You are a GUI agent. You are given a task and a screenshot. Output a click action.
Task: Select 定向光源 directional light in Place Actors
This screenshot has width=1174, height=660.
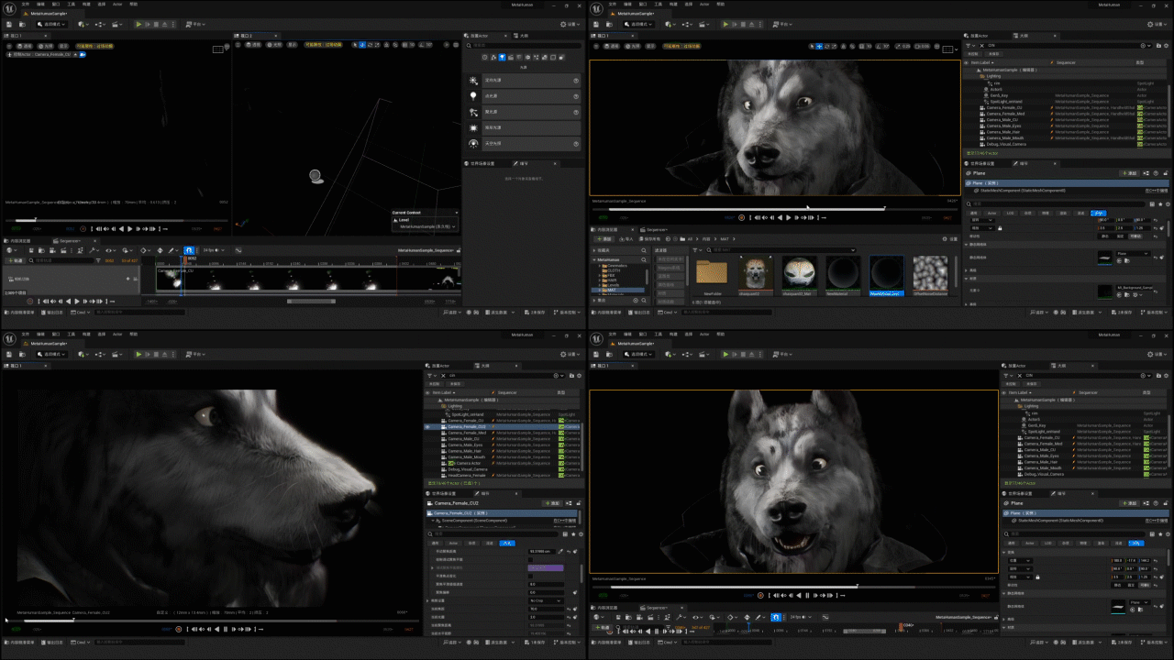point(525,80)
